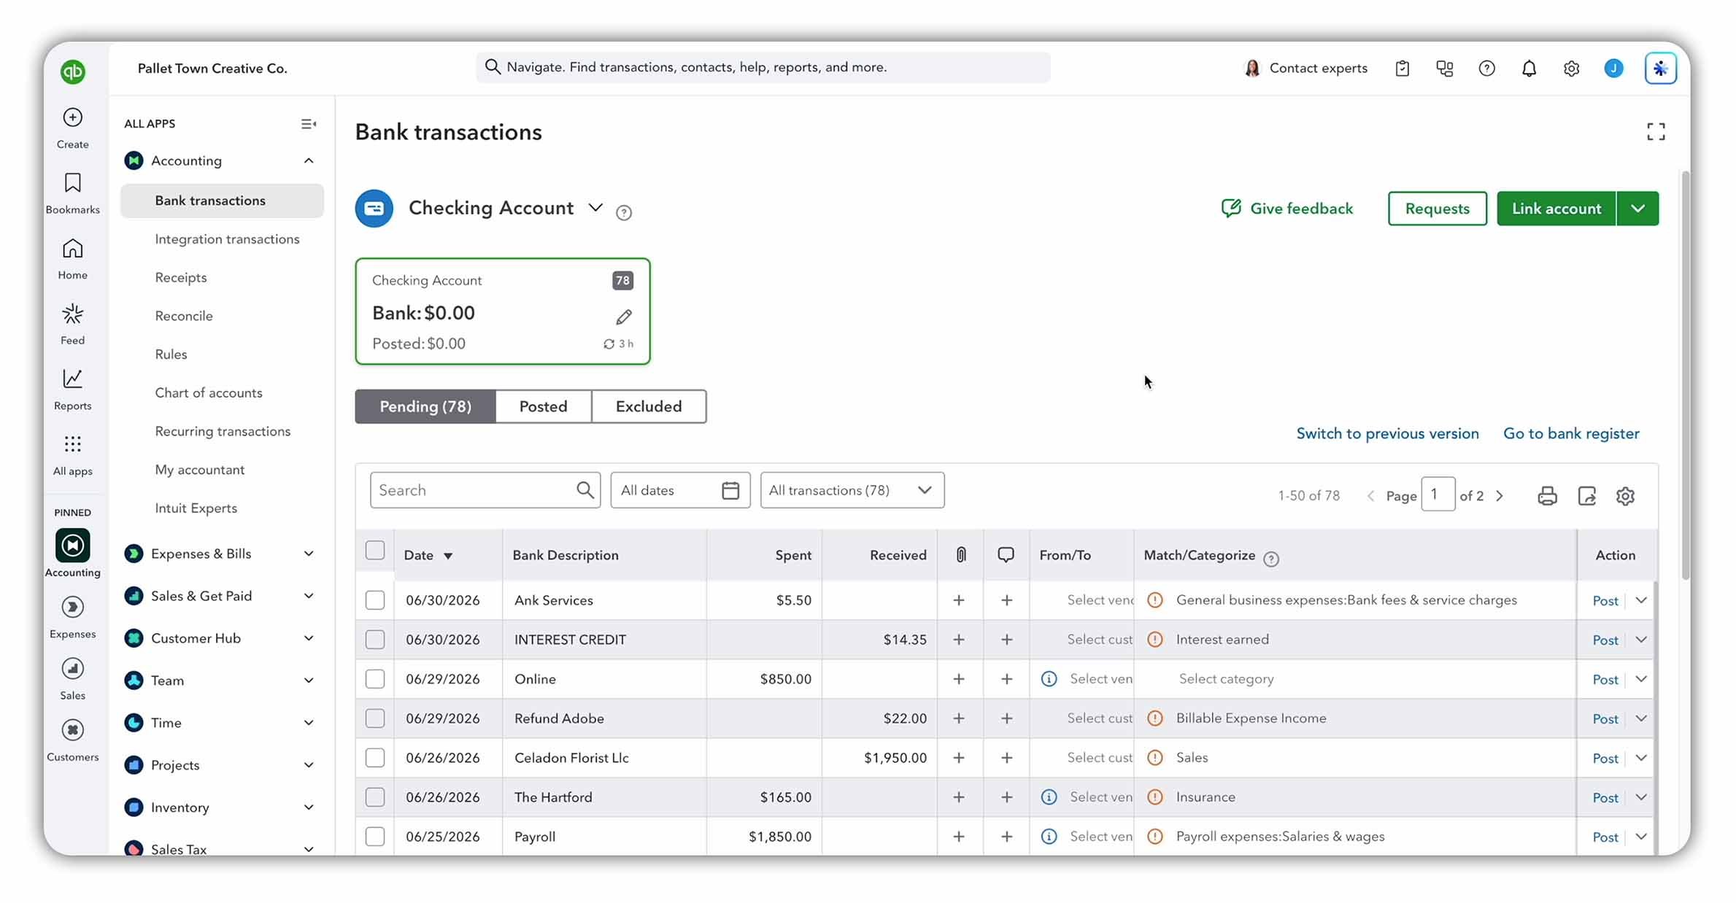
Task: Toggle full screen view icon
Action: pos(1656,132)
